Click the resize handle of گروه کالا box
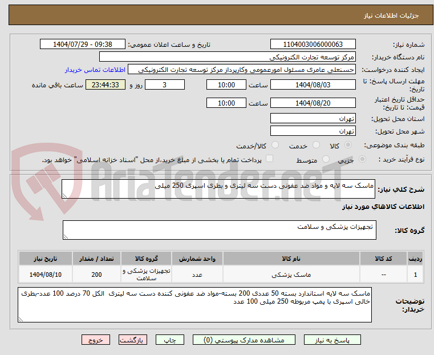Image resolution: width=434 pixels, height=355 pixels. [x=66, y=236]
